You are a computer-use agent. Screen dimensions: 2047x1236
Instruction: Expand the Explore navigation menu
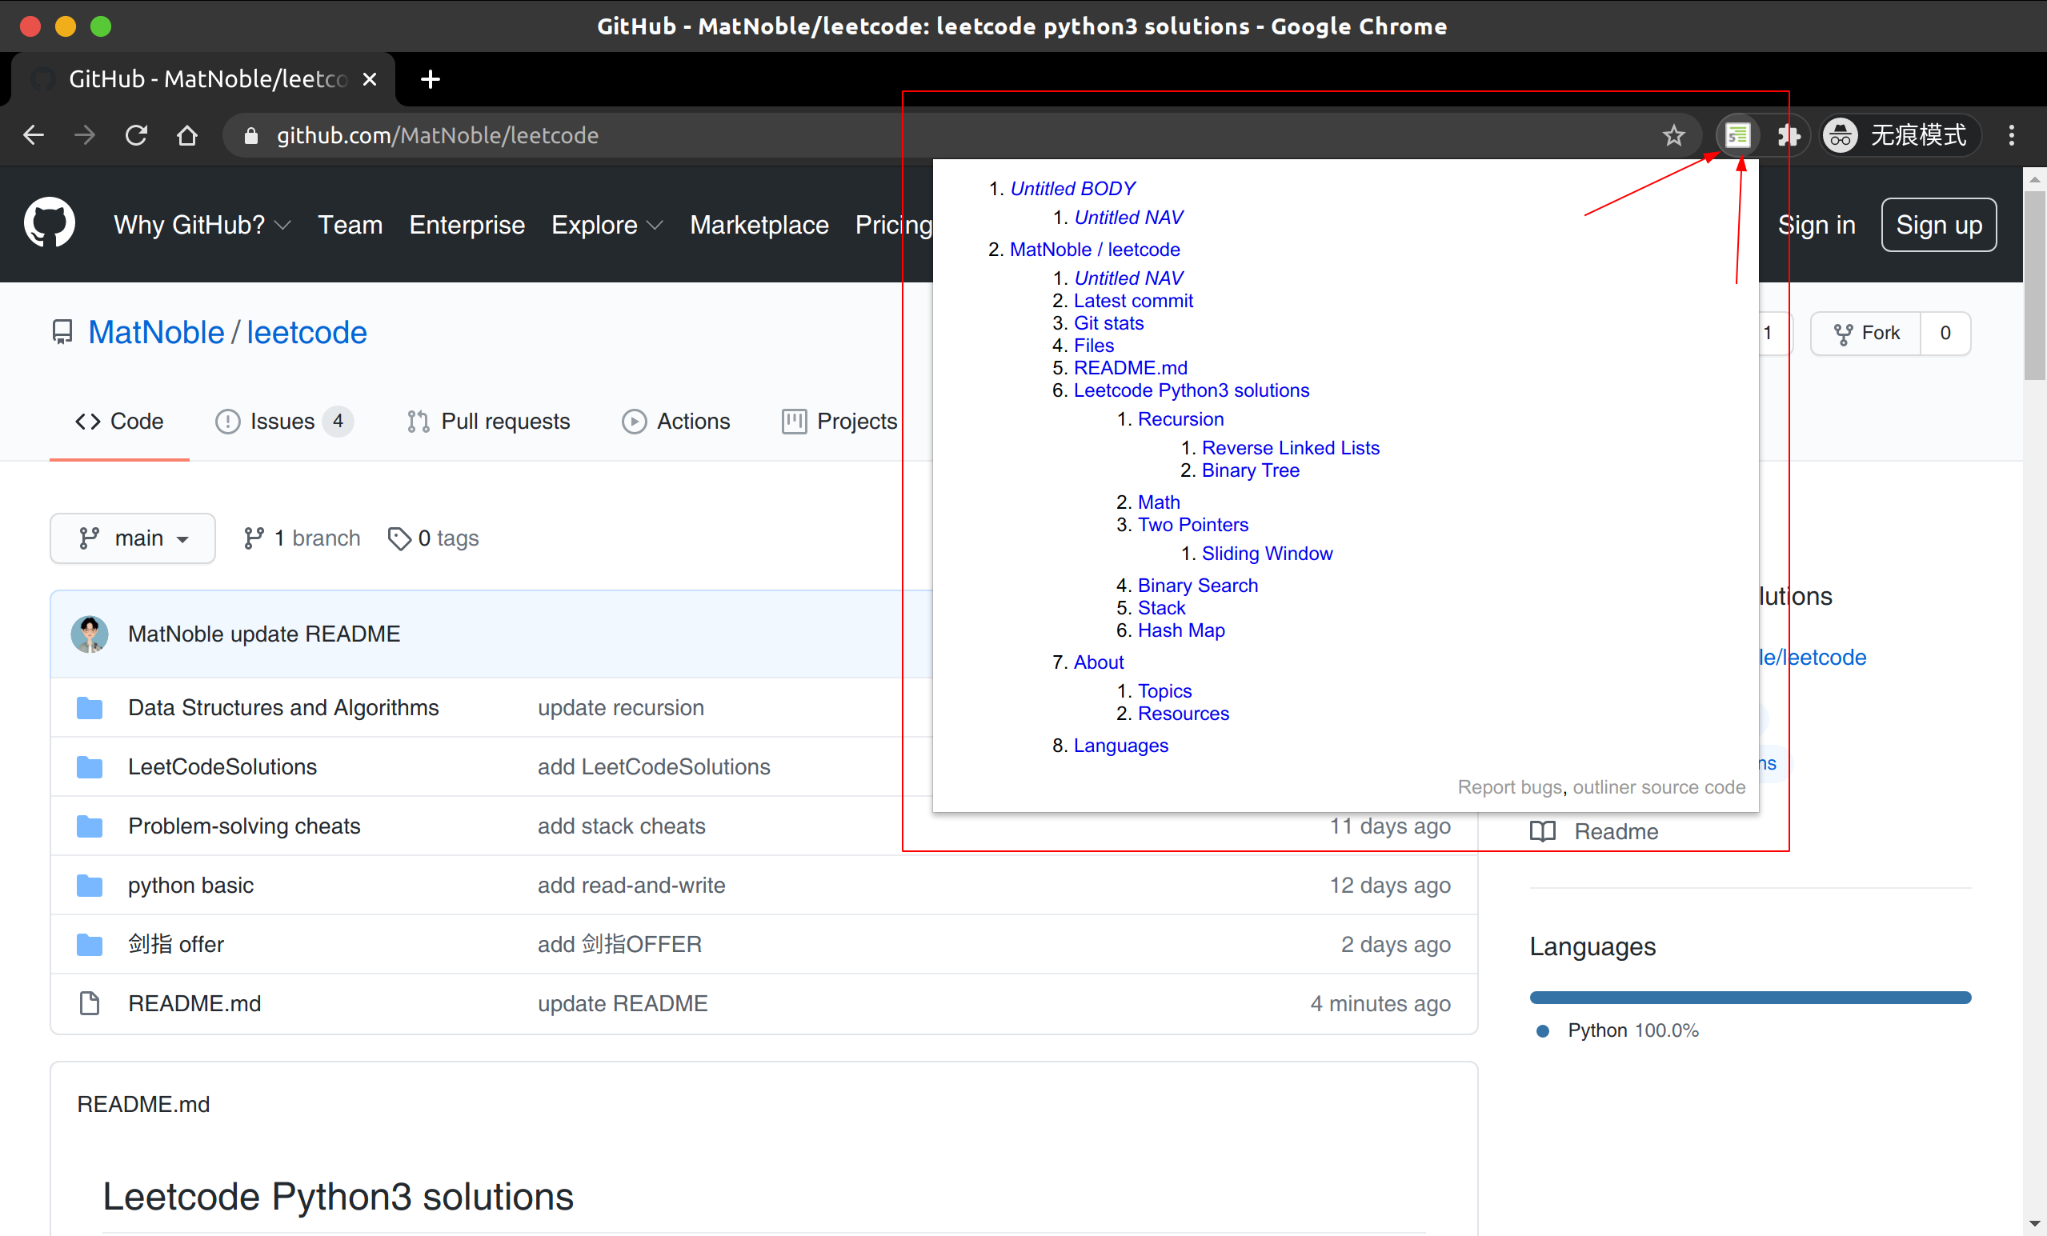607,225
